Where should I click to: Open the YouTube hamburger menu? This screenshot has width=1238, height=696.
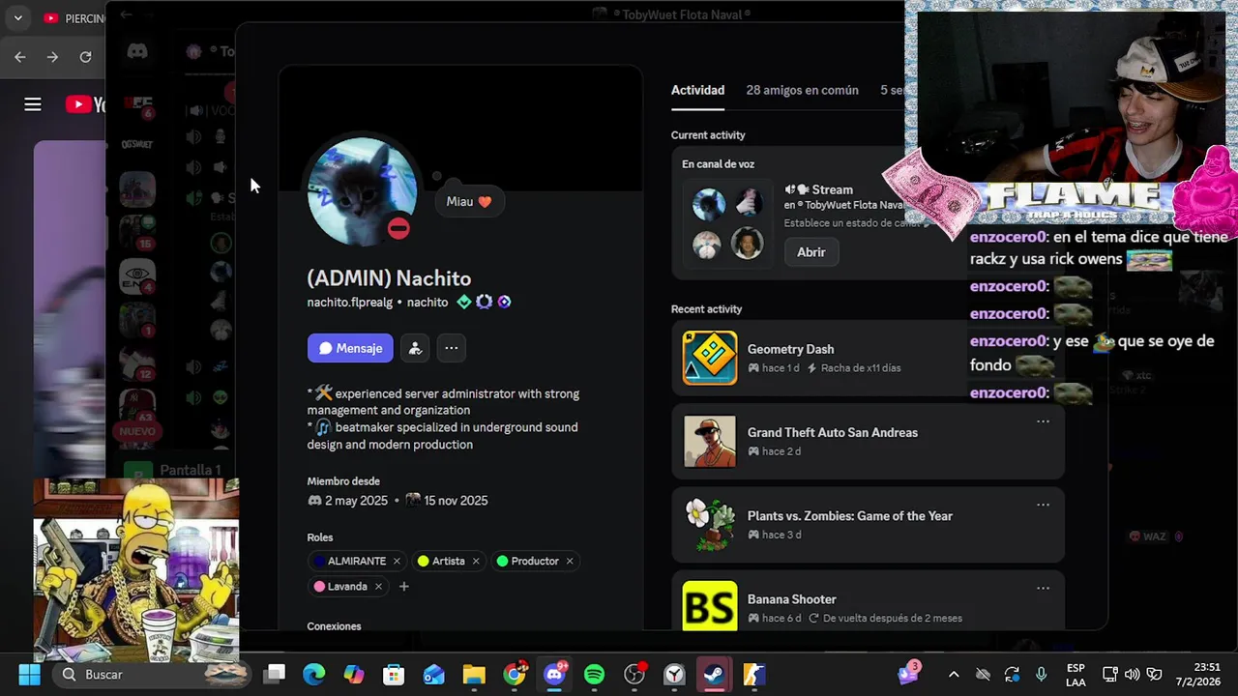[x=33, y=104]
